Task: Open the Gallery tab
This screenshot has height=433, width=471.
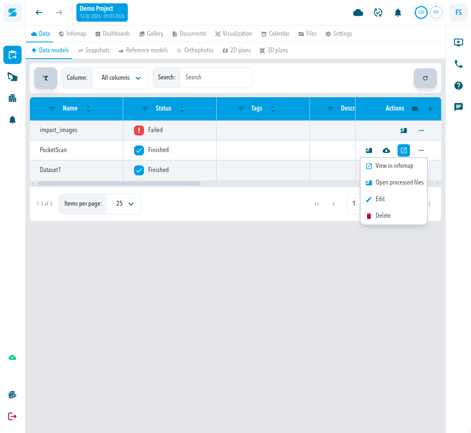Action: tap(151, 34)
